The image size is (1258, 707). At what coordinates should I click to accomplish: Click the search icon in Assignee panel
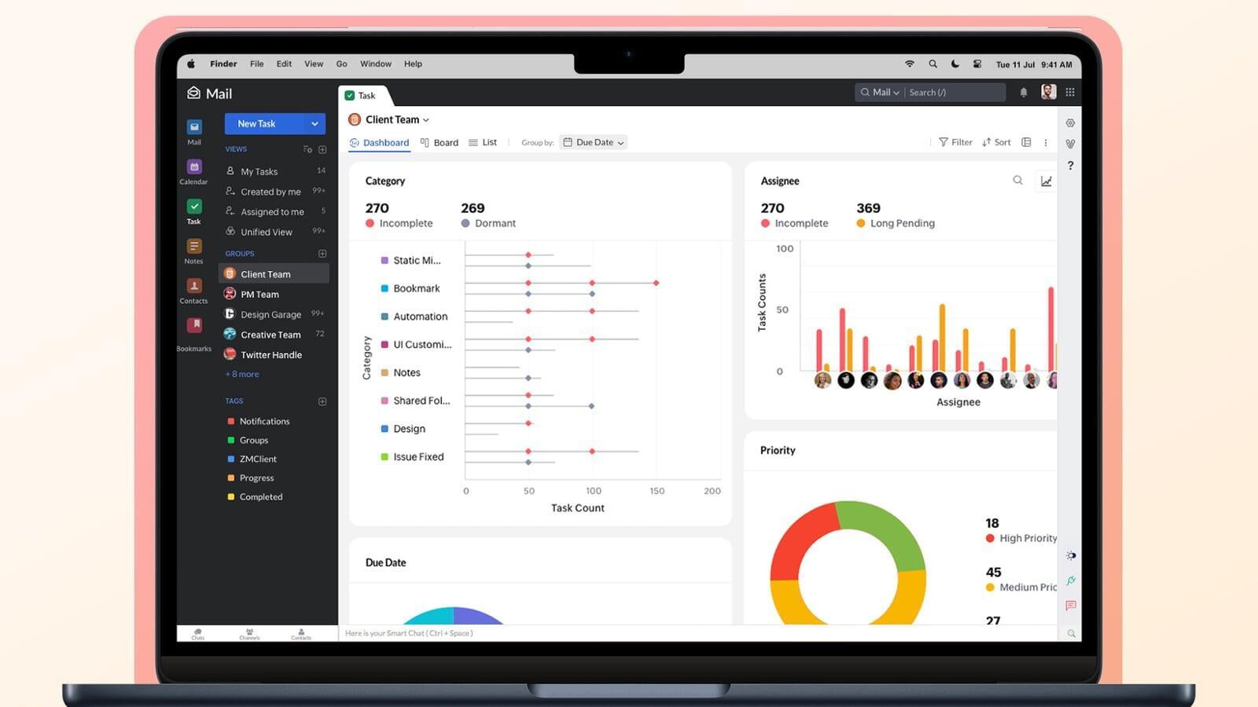[x=1017, y=181]
